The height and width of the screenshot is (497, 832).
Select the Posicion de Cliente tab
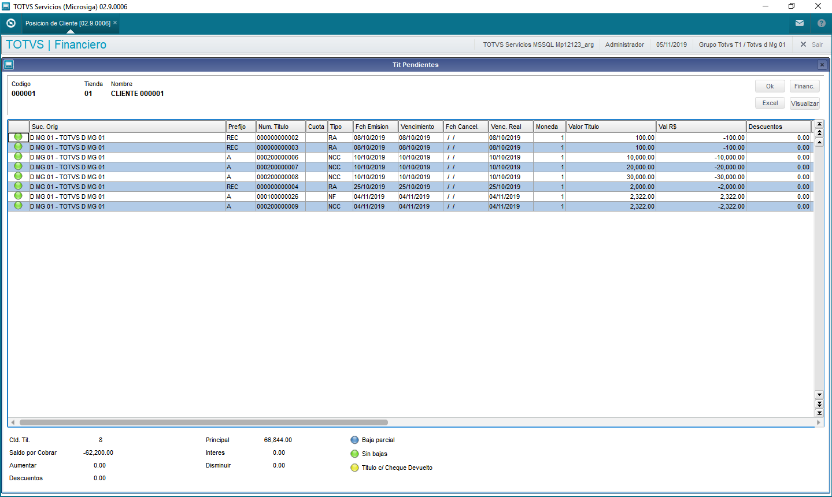click(x=68, y=23)
